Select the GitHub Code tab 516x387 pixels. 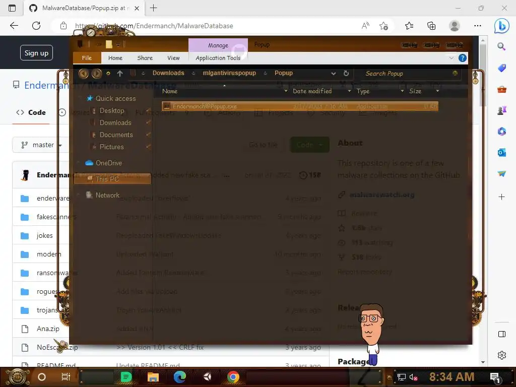click(31, 112)
